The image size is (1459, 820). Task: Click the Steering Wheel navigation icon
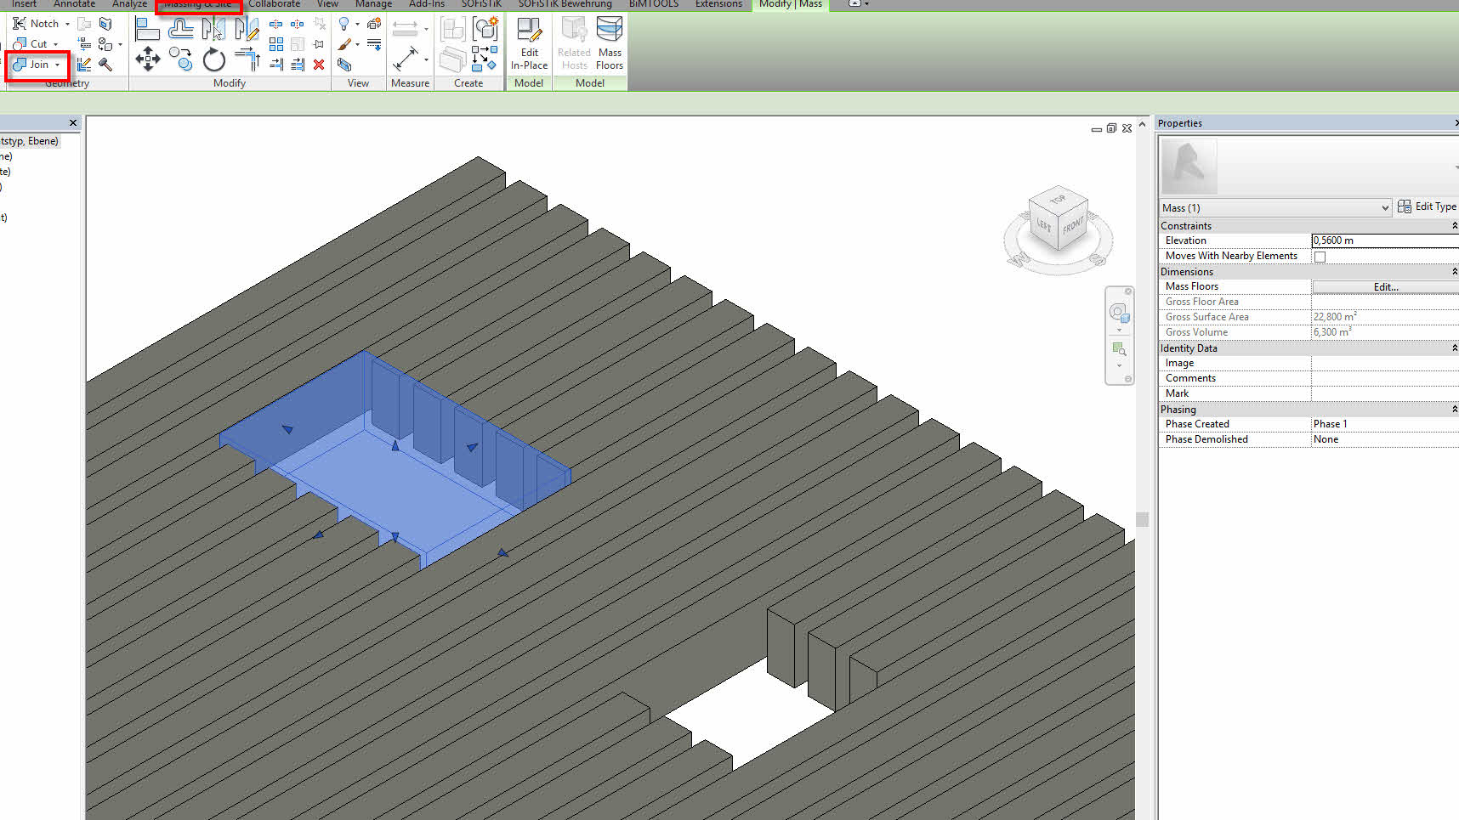(1119, 314)
